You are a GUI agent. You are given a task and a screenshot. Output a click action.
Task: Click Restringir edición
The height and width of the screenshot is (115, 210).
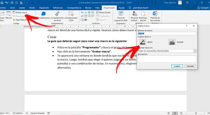pos(143,16)
